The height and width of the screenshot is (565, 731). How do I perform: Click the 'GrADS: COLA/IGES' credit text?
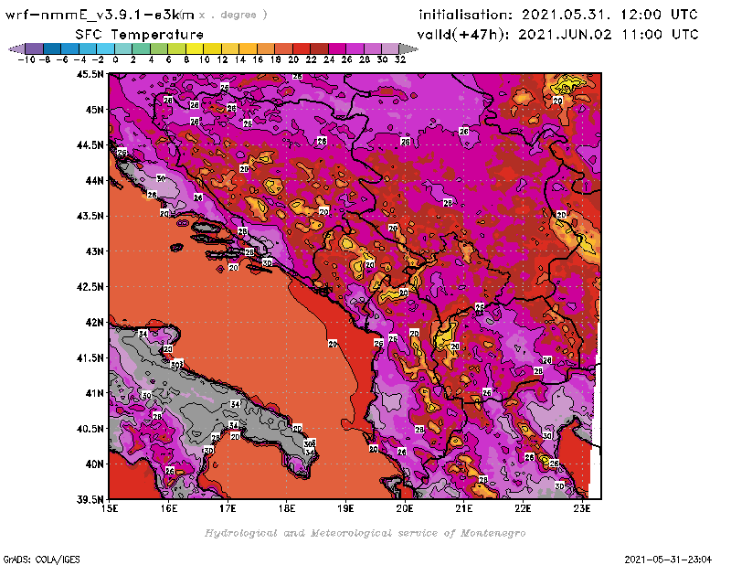[41, 559]
